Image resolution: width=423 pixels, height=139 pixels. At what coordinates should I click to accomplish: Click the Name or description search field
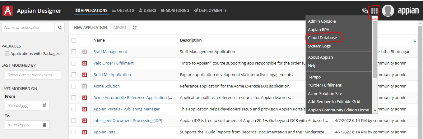click(28, 28)
